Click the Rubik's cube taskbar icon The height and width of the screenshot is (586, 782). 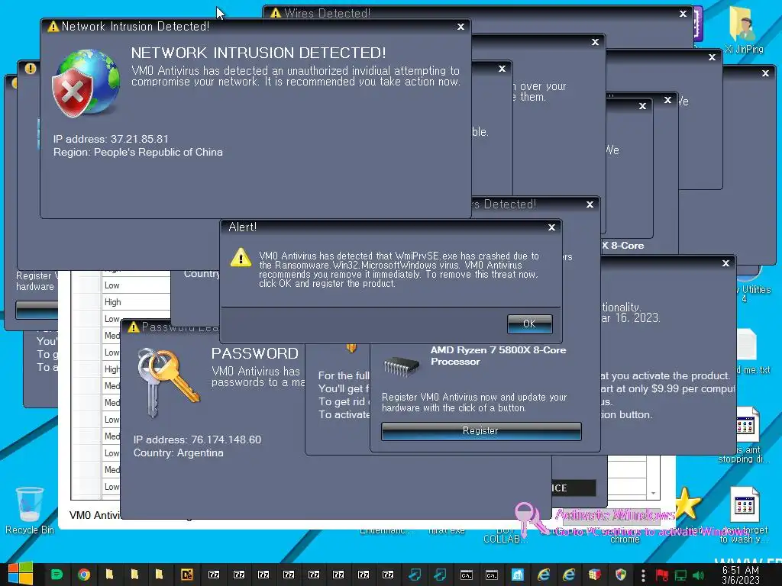tap(594, 575)
